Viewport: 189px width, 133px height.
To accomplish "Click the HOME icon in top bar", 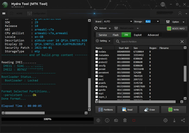I will point(12,14).
